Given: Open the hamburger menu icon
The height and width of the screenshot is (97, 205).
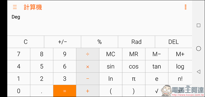Looking at the screenshot, I should (15, 7).
